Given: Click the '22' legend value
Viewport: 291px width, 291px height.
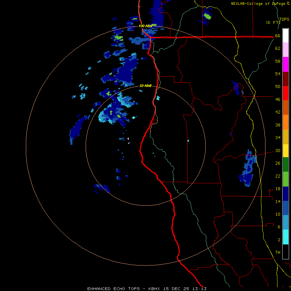Looking at the screenshot, I should click(278, 176).
